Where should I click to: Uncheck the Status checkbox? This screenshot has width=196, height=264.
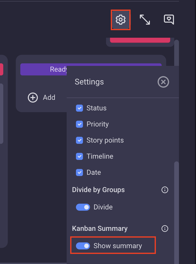click(79, 108)
